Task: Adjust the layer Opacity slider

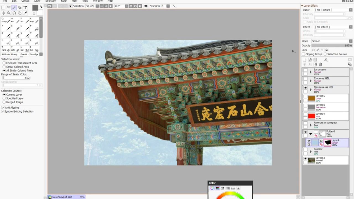Action: tap(332, 46)
